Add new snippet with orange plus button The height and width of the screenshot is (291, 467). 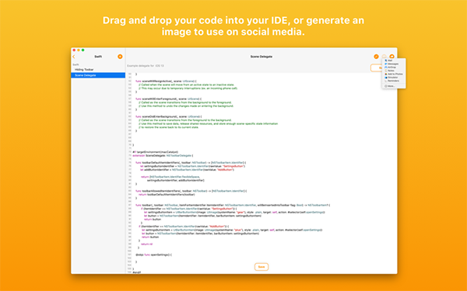[120, 57]
